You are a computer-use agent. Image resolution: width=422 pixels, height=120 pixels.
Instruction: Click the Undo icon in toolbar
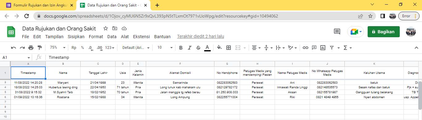tap(13, 48)
